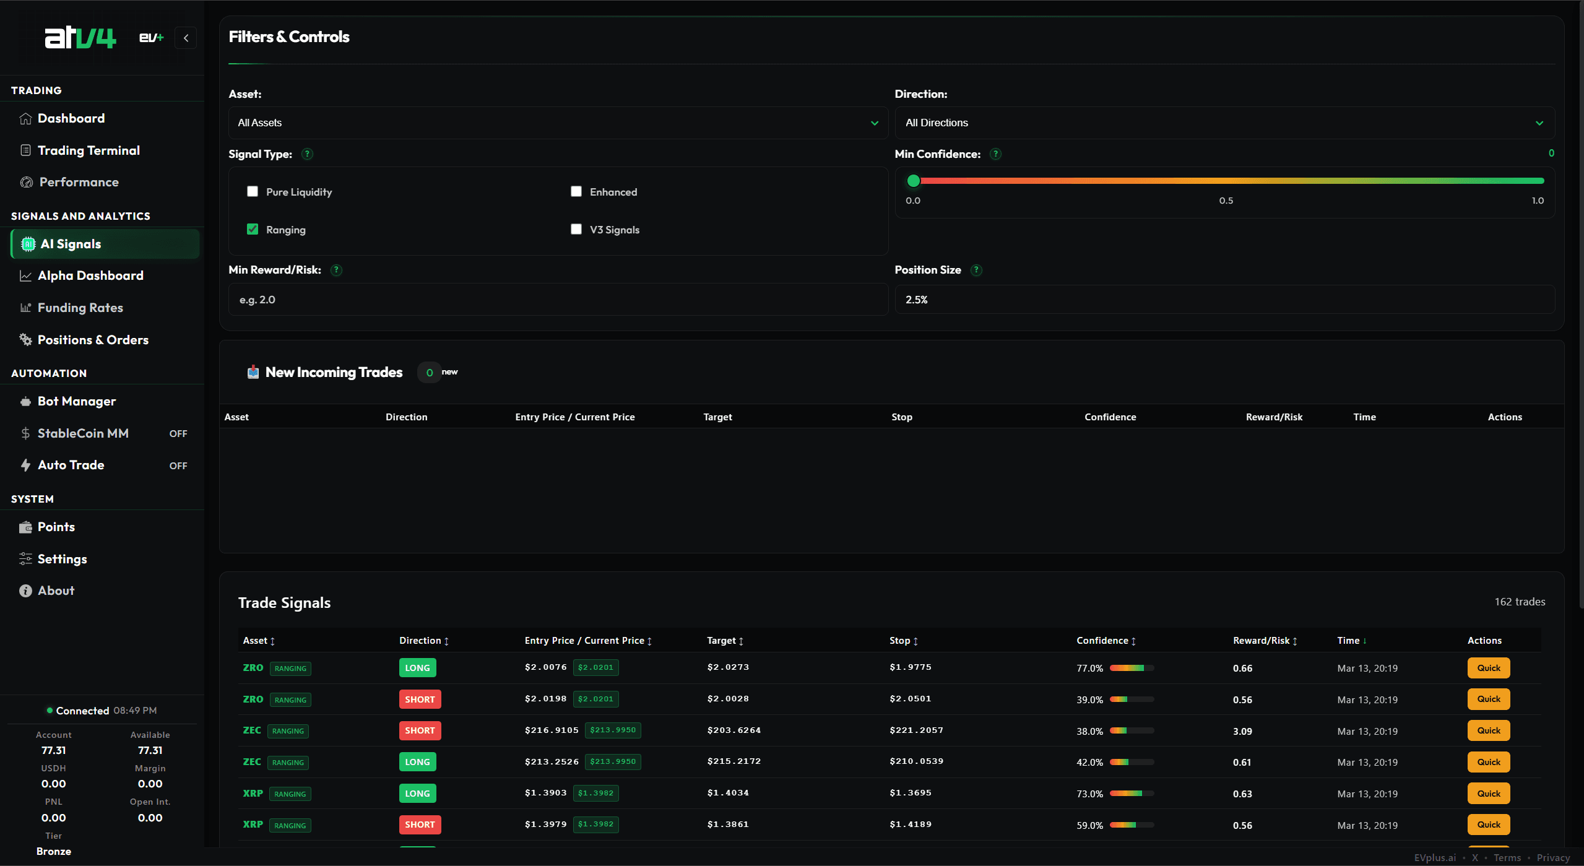Collapse the sidebar with the chevron arrow
Image resolution: width=1584 pixels, height=866 pixels.
pyautogui.click(x=186, y=38)
